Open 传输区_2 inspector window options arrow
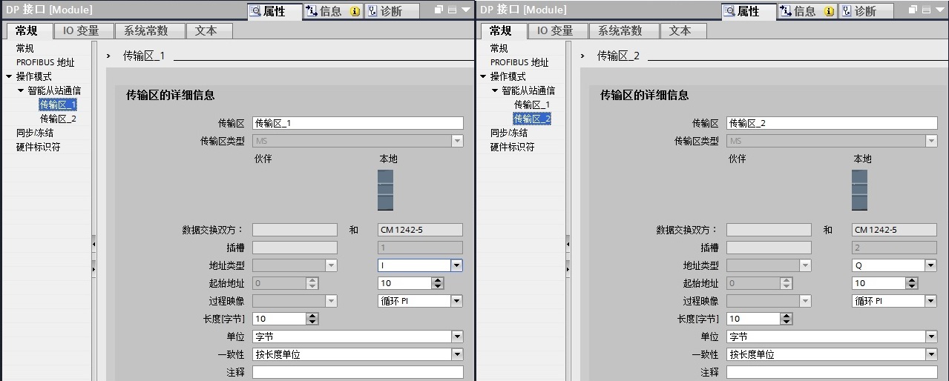 coord(940,10)
